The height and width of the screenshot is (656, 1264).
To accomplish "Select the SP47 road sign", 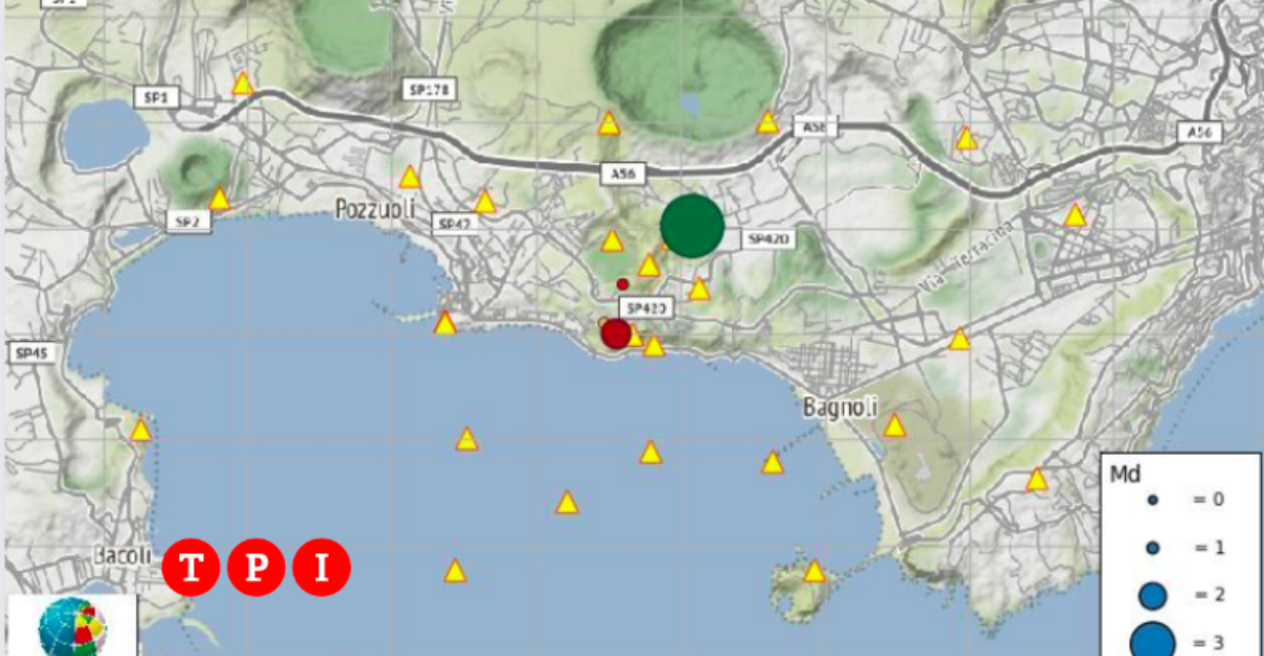I will [454, 224].
